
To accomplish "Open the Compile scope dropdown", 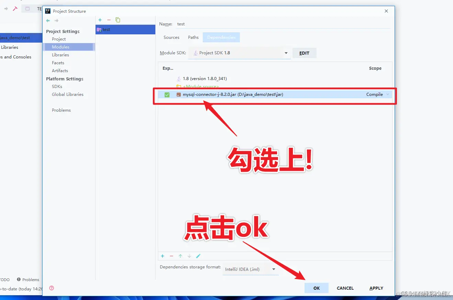I will [378, 95].
